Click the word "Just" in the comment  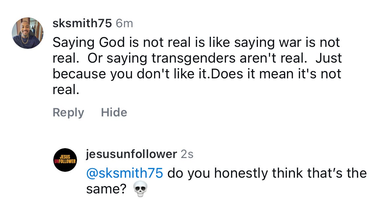(x=328, y=58)
